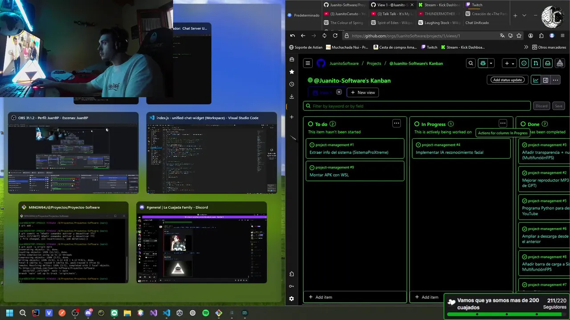Image resolution: width=570 pixels, height=320 pixels.
Task: Open In Progress column actions menu
Action: click(503, 123)
